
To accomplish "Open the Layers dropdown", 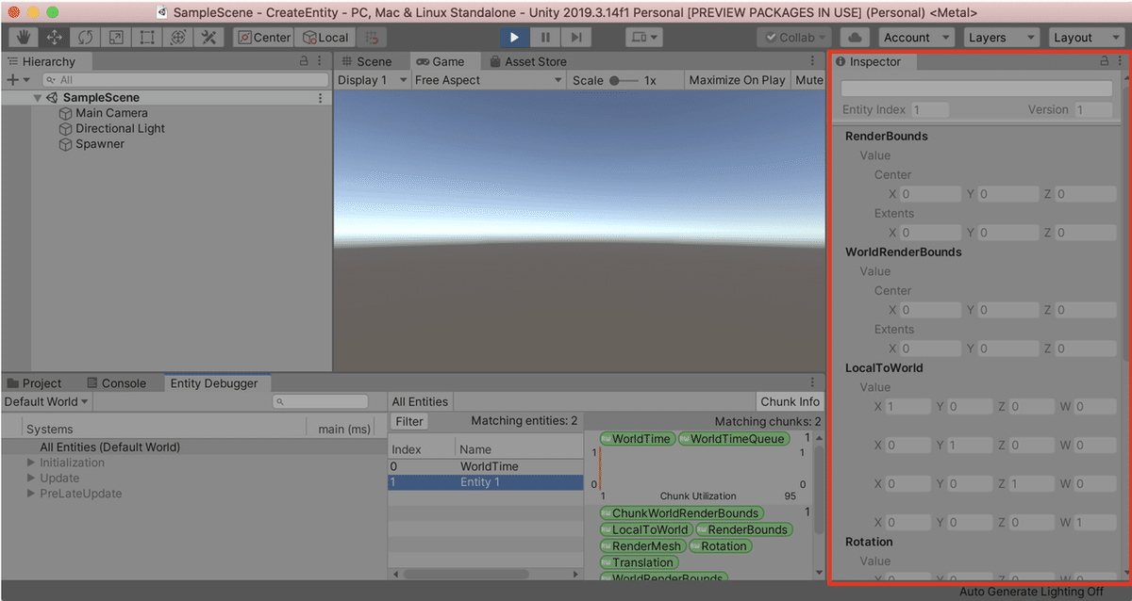I will coord(1003,38).
